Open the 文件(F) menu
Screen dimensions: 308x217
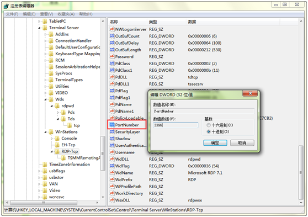click(x=12, y=14)
